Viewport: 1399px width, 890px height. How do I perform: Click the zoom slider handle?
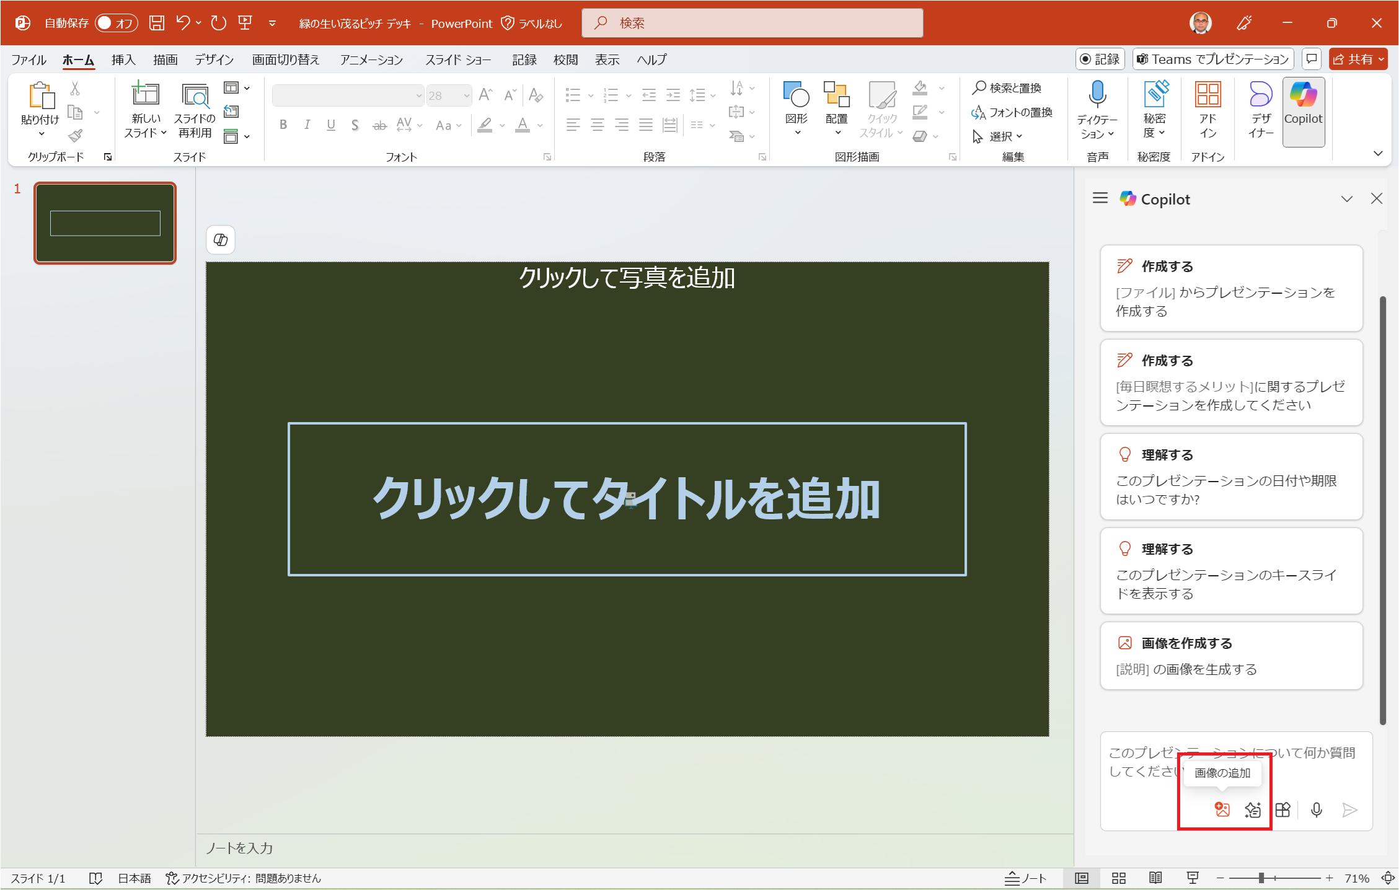[1261, 878]
